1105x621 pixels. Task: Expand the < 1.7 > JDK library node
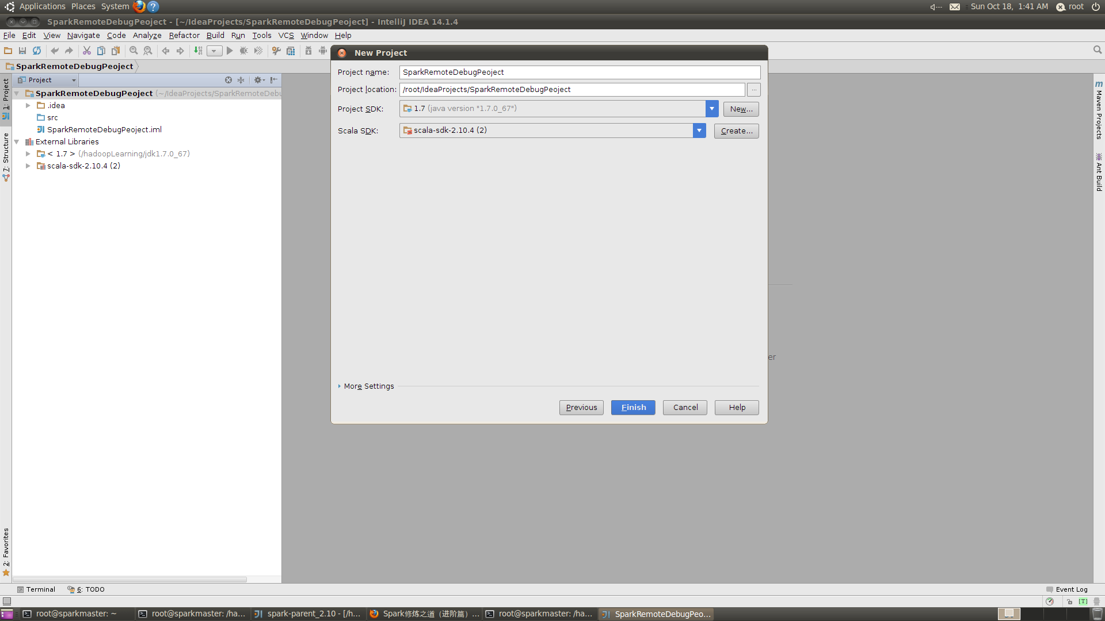(28, 154)
